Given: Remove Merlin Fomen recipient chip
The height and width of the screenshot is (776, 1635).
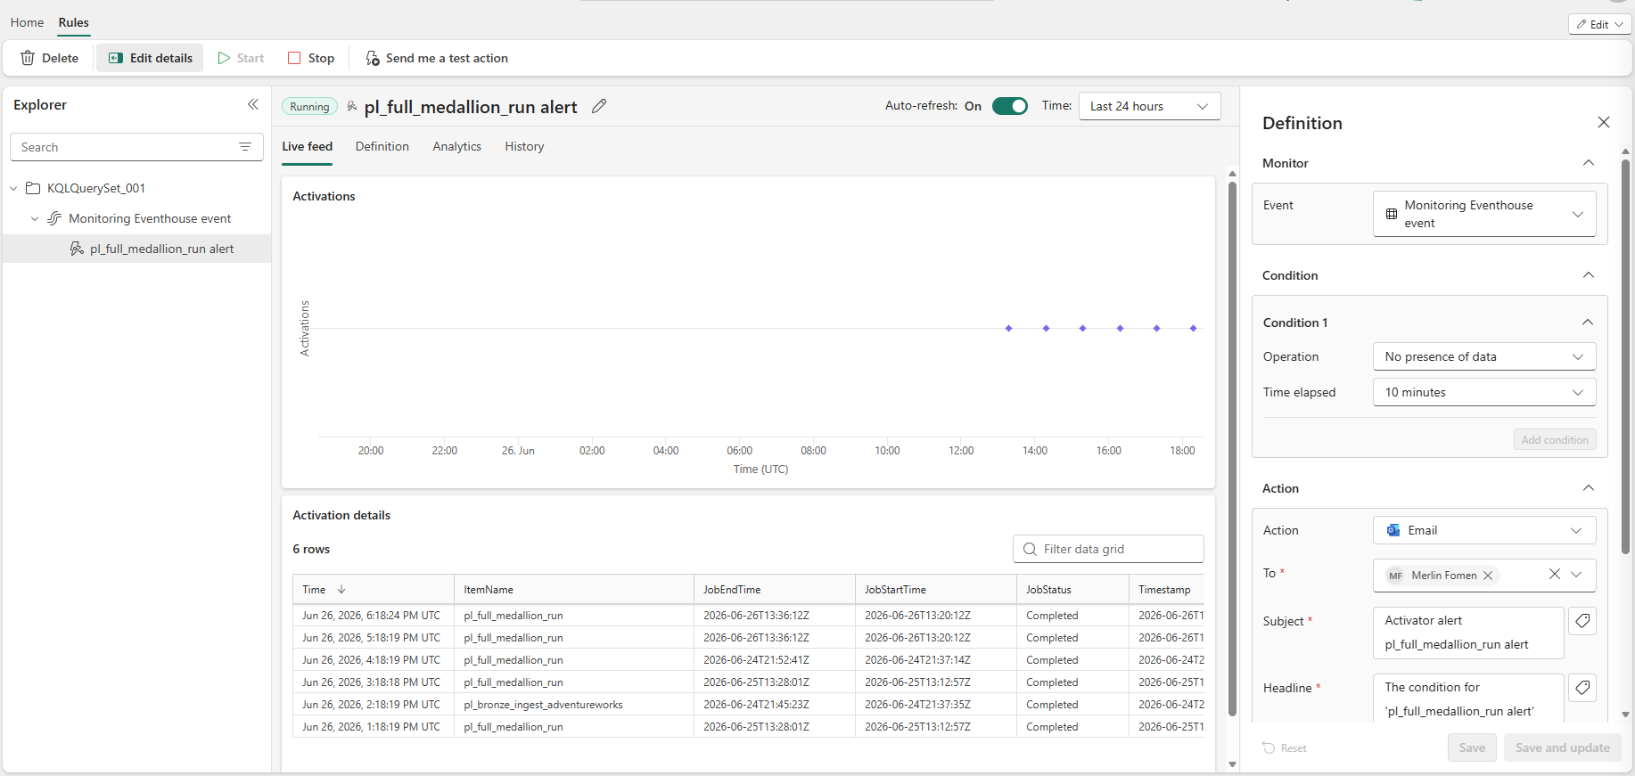Looking at the screenshot, I should coord(1488,576).
